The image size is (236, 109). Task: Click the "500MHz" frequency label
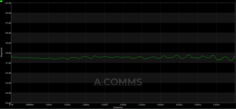30,105
